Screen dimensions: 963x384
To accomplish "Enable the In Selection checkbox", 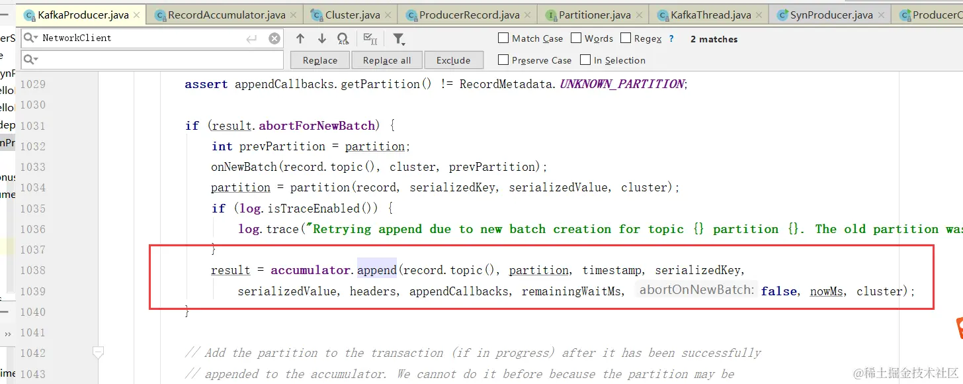I will tap(585, 60).
